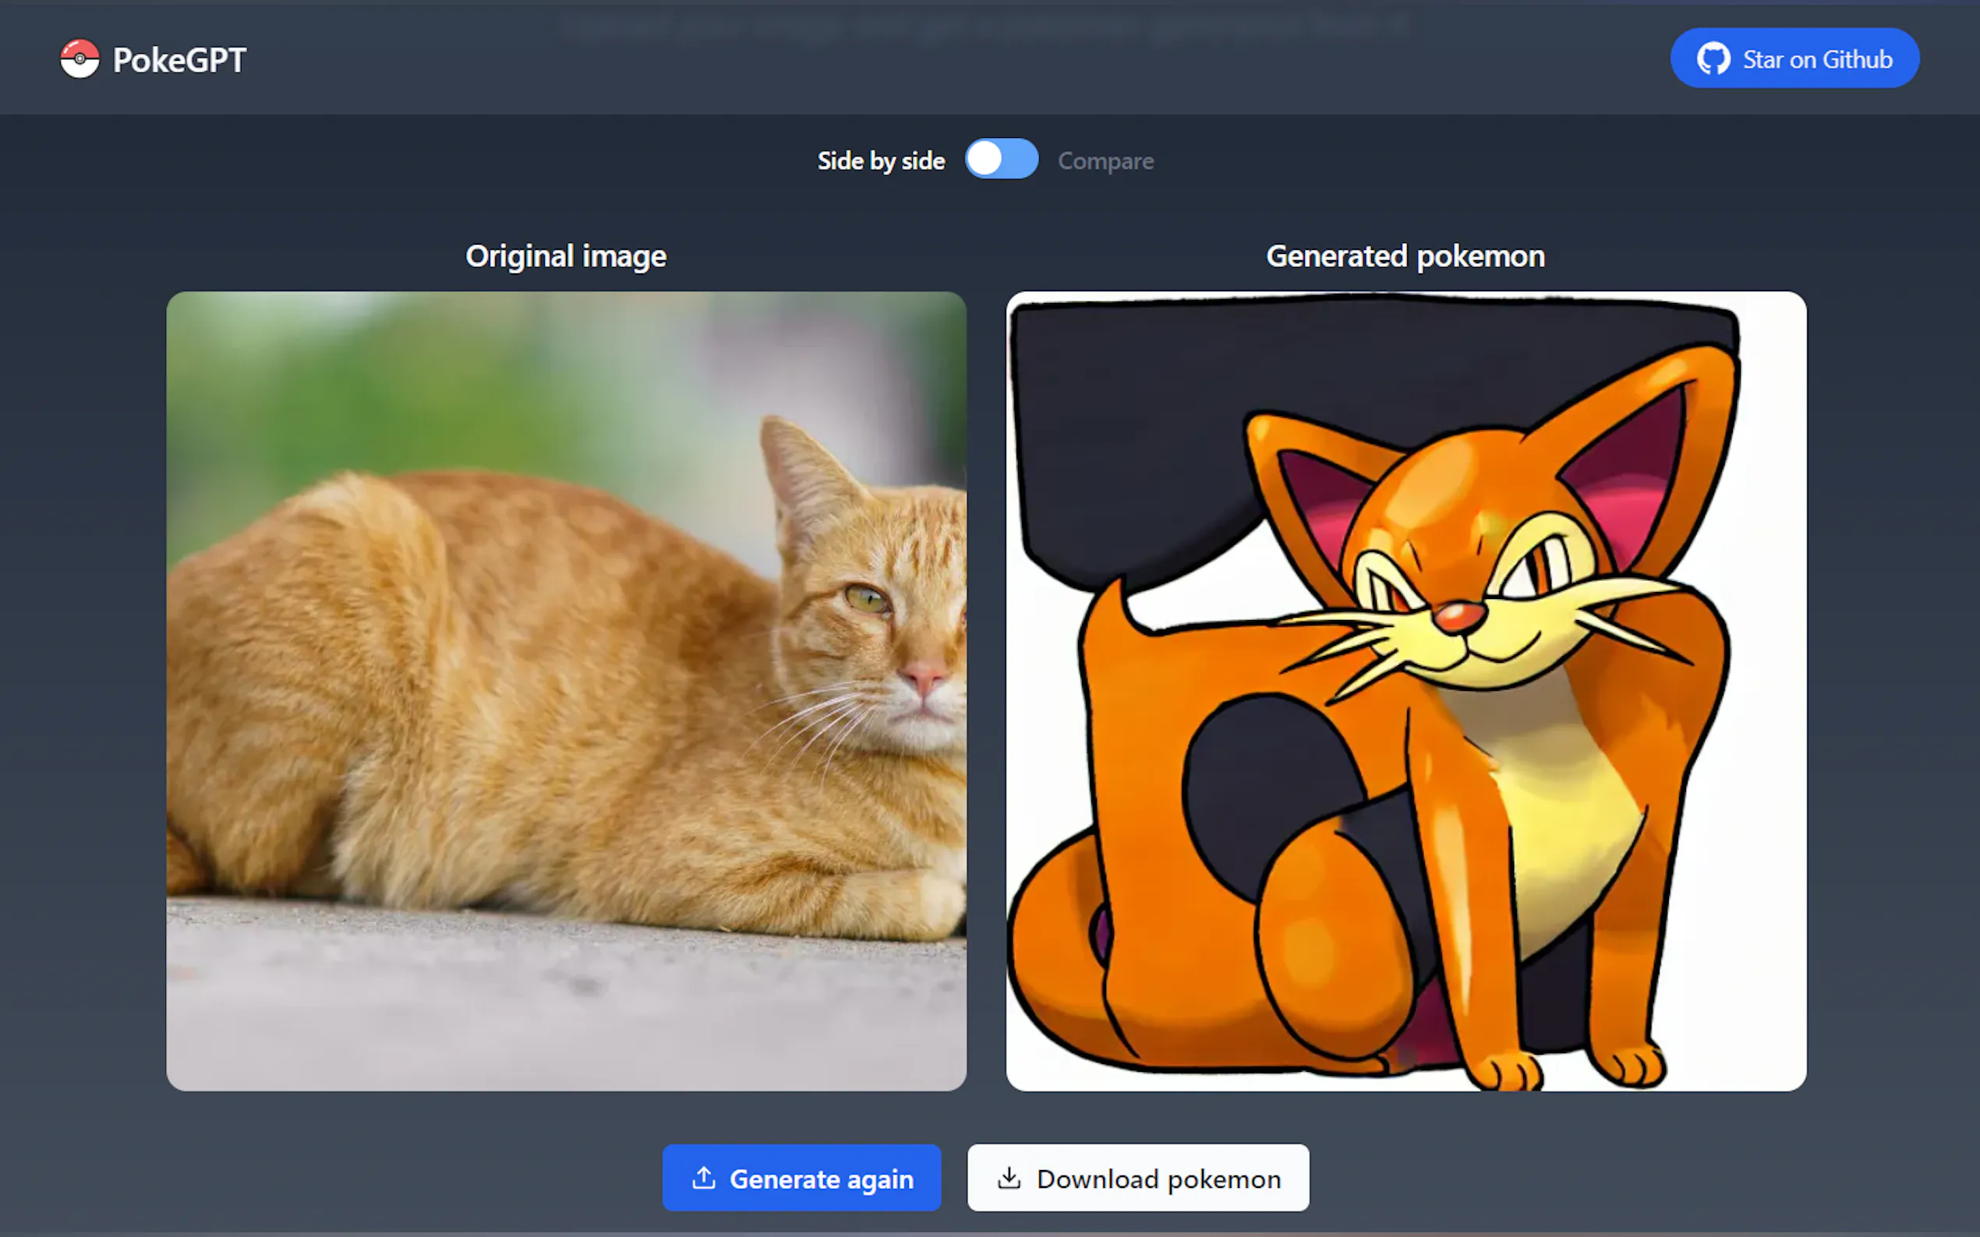
Task: Click the generated pokemon image
Action: 1405,691
